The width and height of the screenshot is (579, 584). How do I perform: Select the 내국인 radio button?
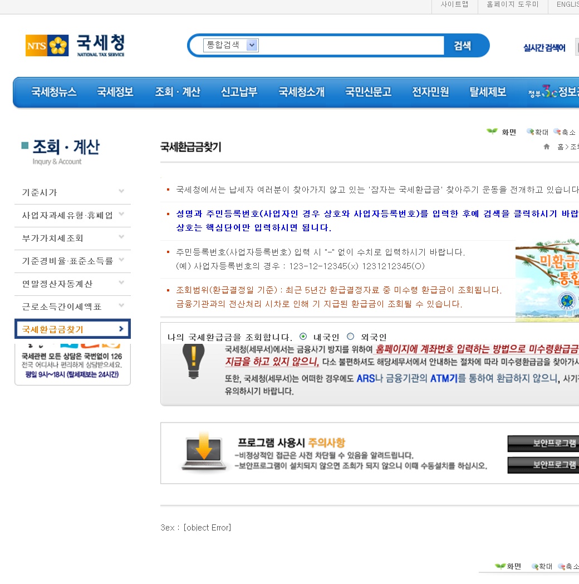click(x=303, y=337)
